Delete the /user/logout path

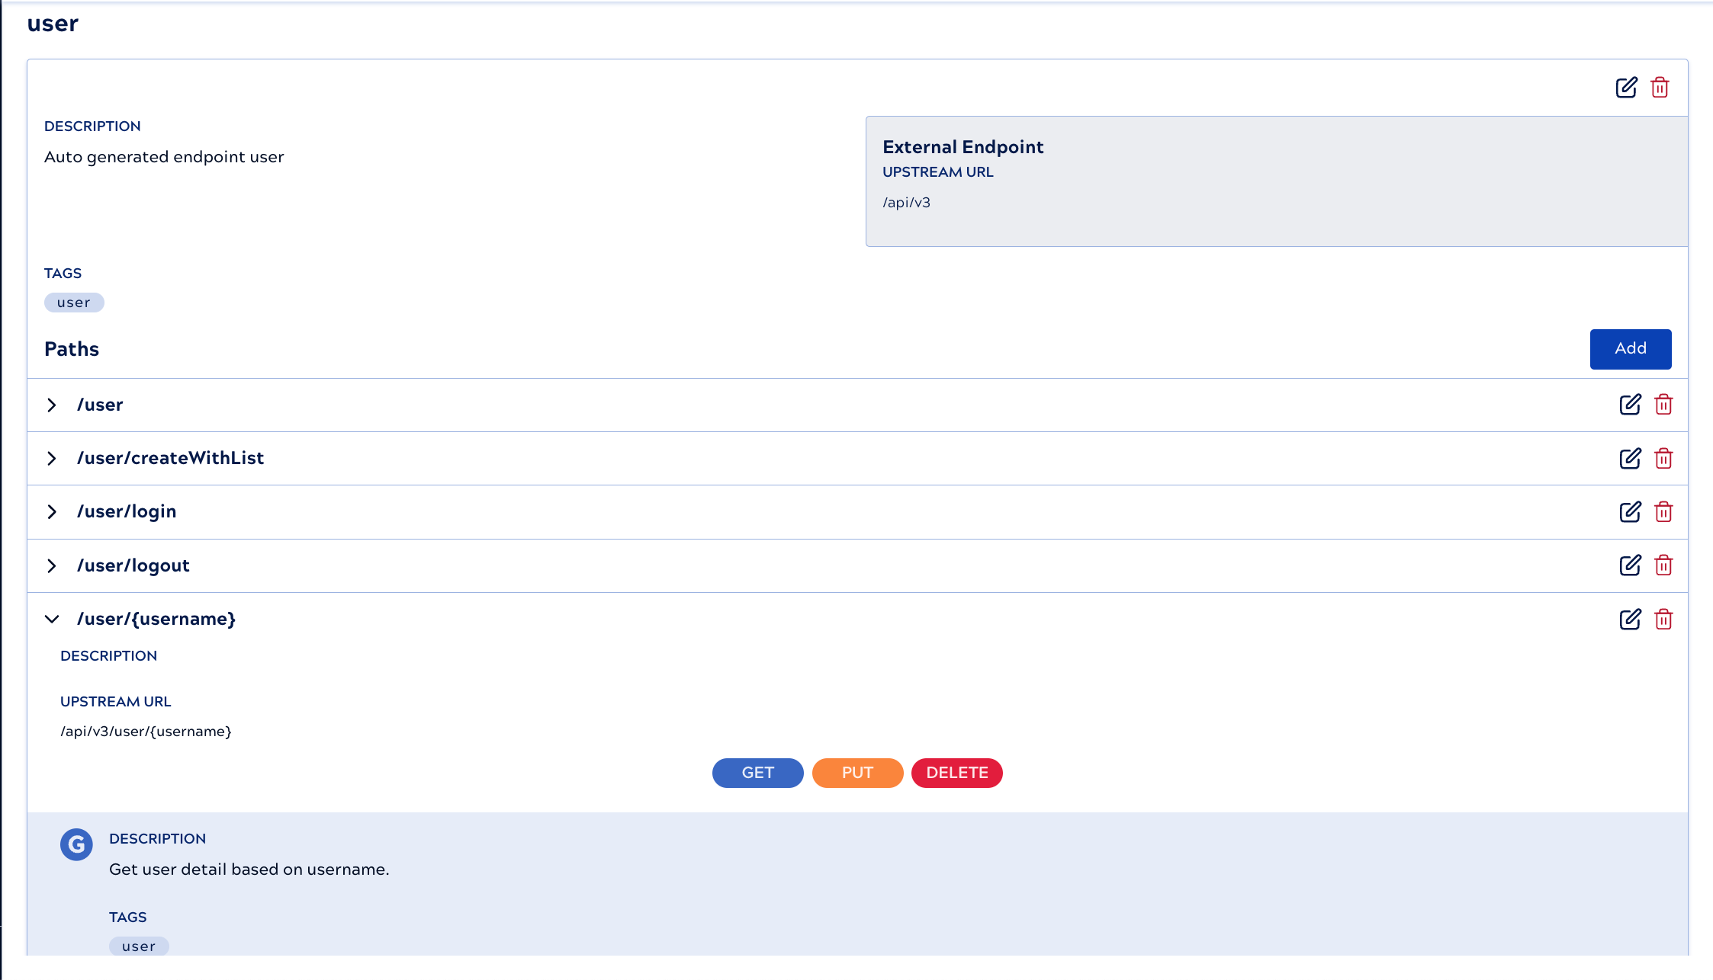click(1663, 565)
